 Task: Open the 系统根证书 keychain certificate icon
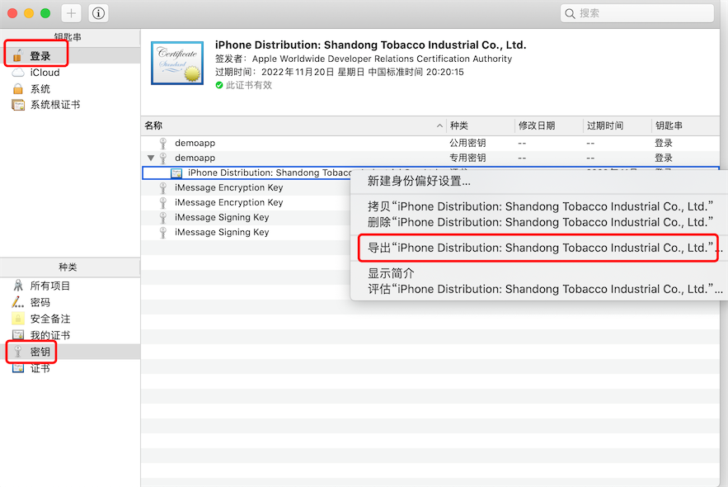[x=18, y=105]
